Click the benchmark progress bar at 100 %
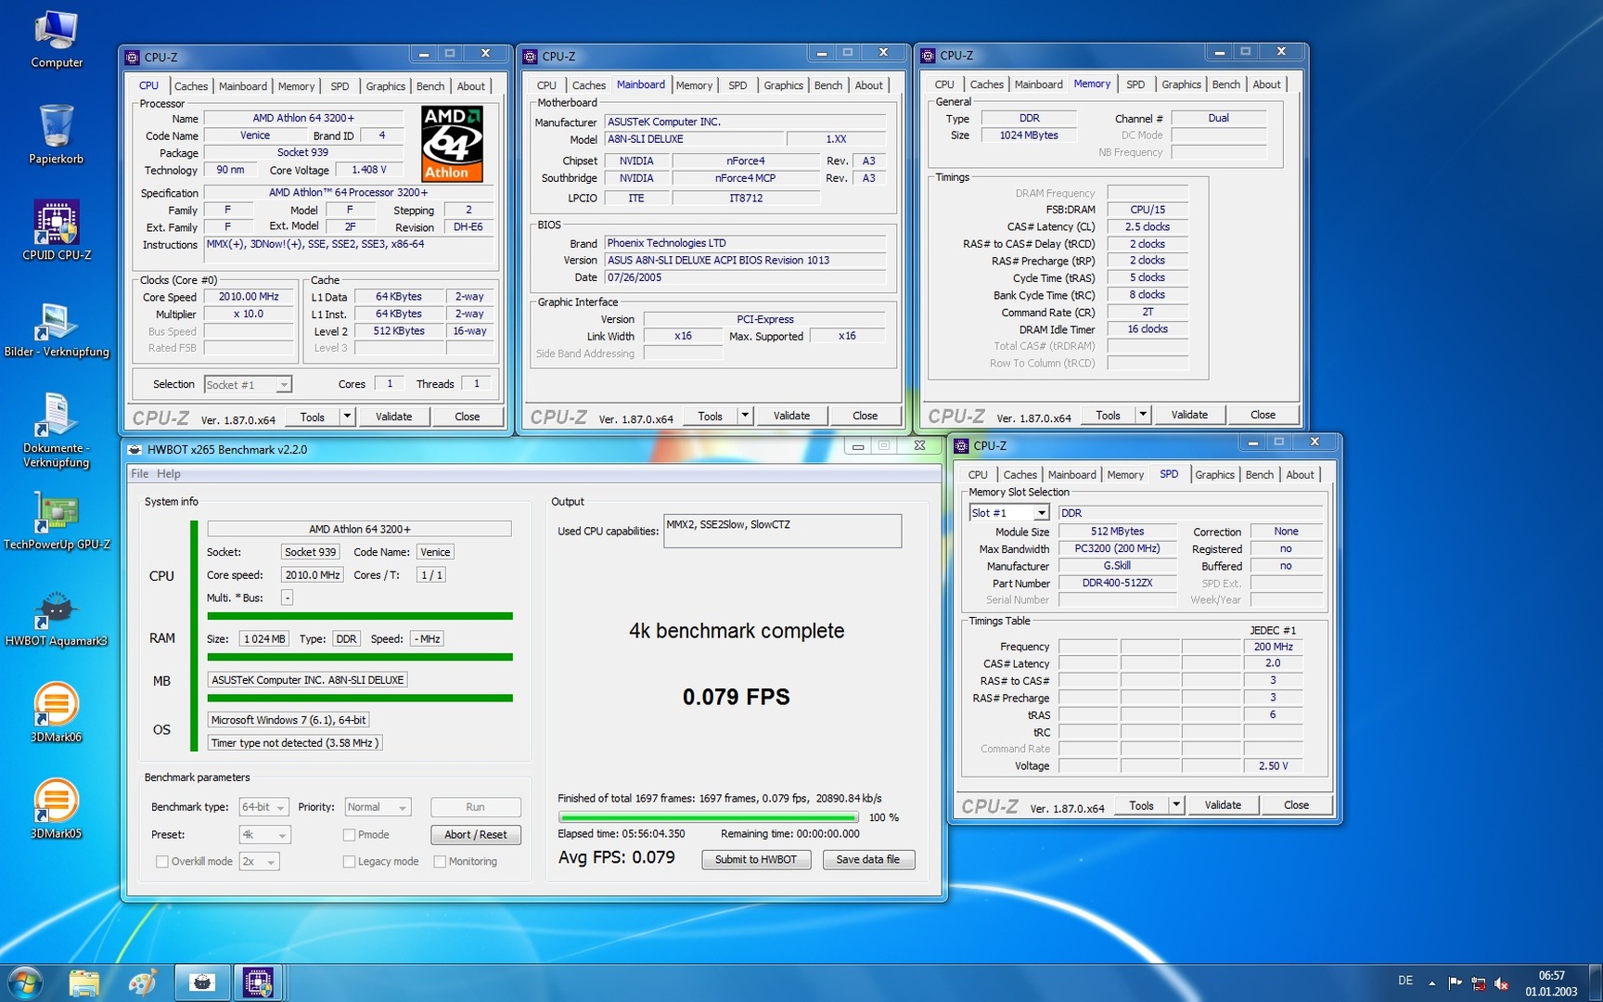Image resolution: width=1603 pixels, height=1002 pixels. coord(709,817)
